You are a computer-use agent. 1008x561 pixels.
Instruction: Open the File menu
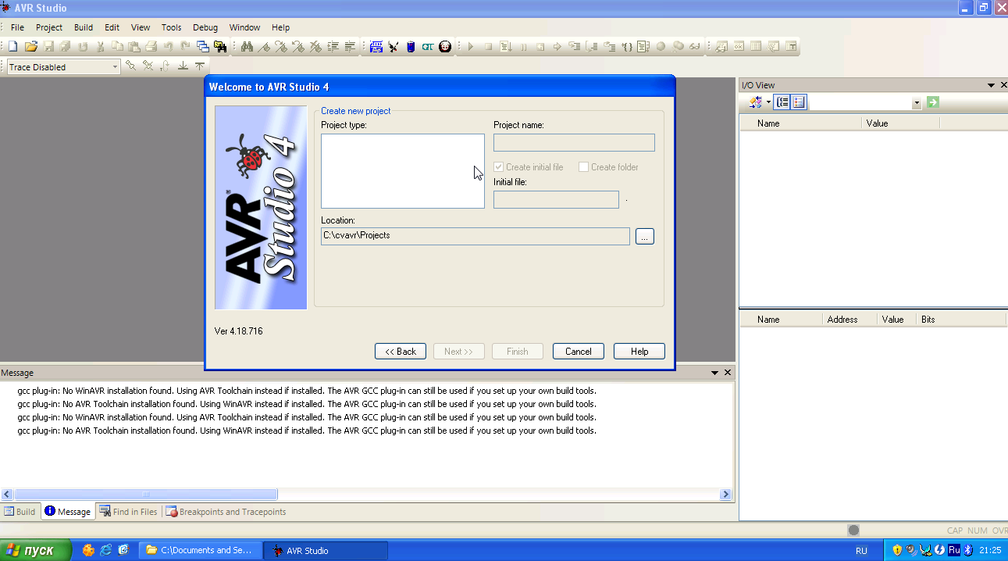(17, 27)
